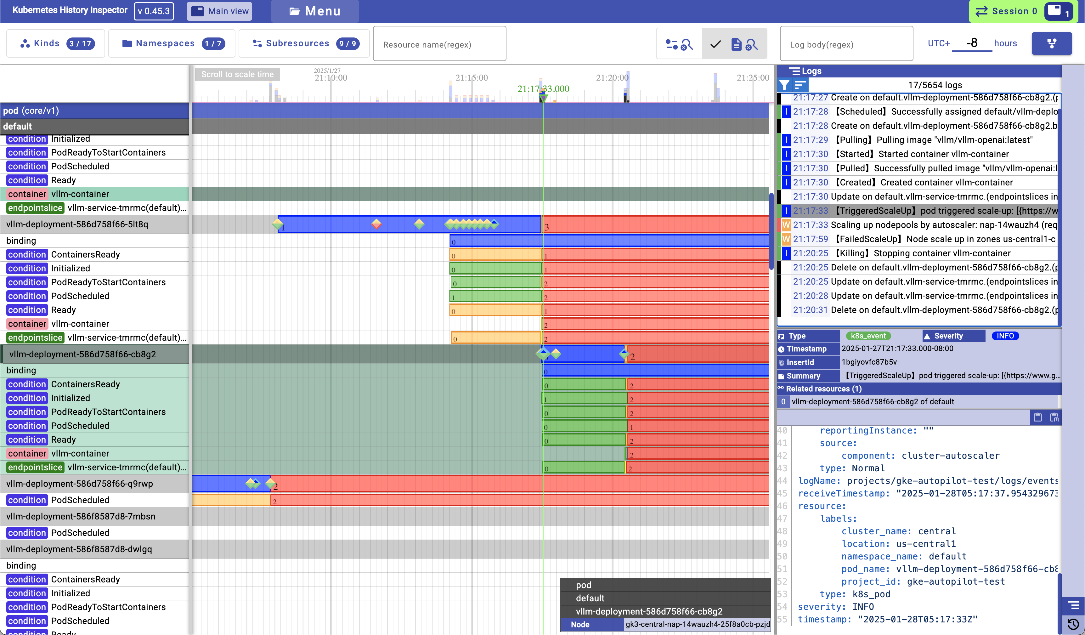
Task: Click the log sort icon
Action: coord(800,85)
